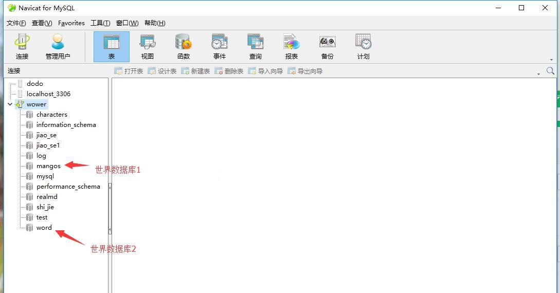This screenshot has height=293, width=560.
Task: Click the wower connection icon
Action: (x=20, y=104)
